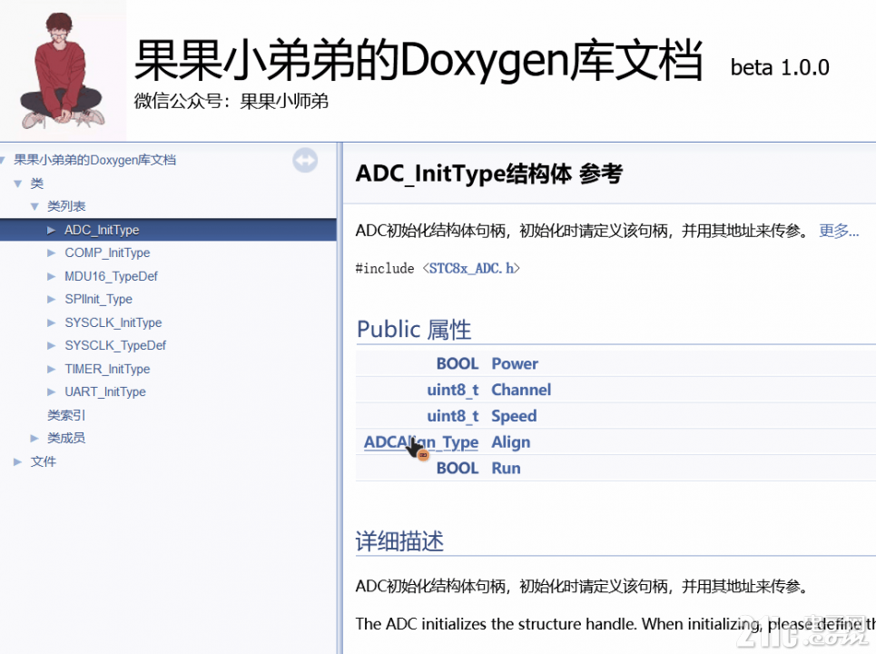Open root 果果小弟弟的Doxygen库文档 tree link
Image resolution: width=876 pixels, height=654 pixels.
coord(94,161)
